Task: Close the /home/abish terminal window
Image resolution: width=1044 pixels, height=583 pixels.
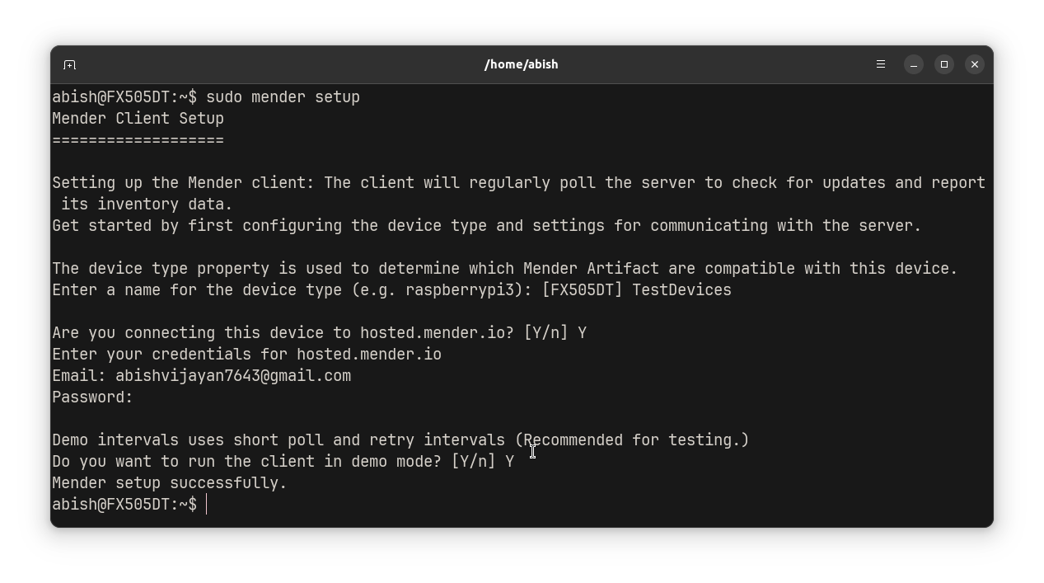Action: click(x=975, y=64)
